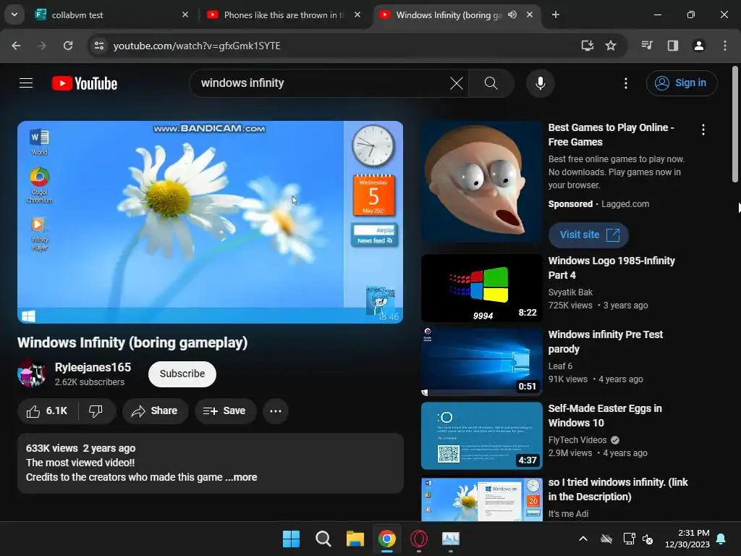Open the resource monitor app in taskbar
The image size is (741, 556).
point(451,539)
